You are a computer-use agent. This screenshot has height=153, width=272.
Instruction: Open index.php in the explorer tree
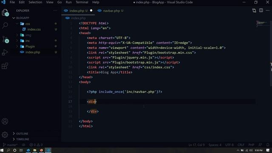[33, 52]
